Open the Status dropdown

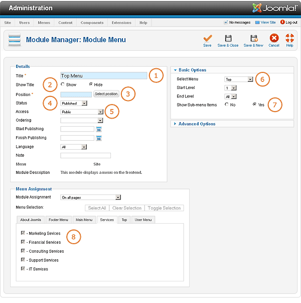click(x=74, y=103)
